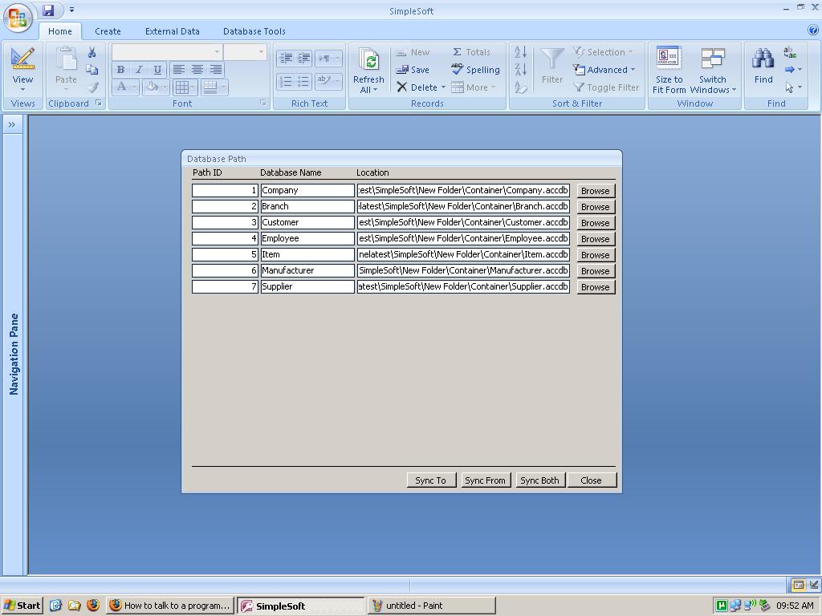Click the Fill Color paint bucket
Image resolution: width=822 pixels, height=616 pixels.
(x=152, y=87)
